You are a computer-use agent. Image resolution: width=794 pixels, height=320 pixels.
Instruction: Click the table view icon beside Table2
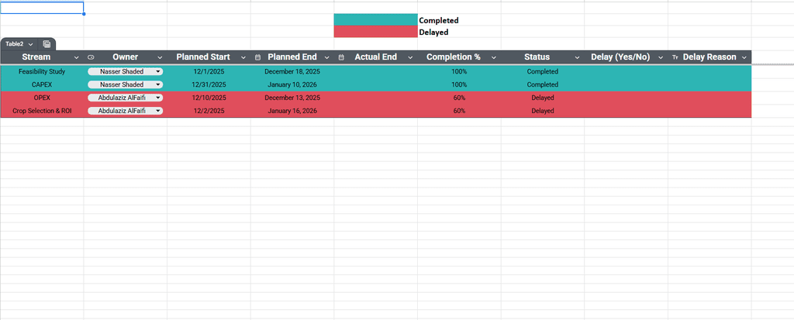[47, 44]
